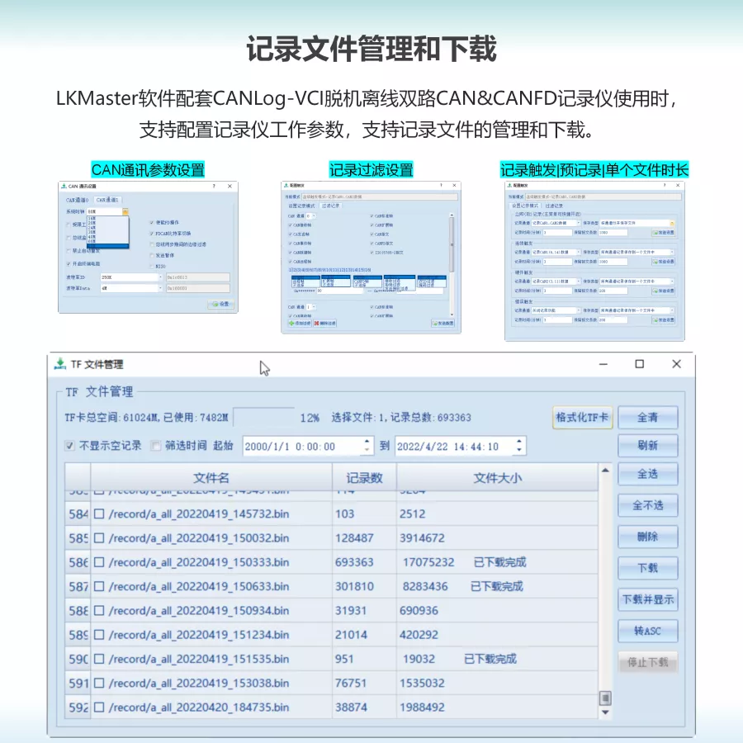
Task: Click the 下载 button
Action: pos(648,568)
